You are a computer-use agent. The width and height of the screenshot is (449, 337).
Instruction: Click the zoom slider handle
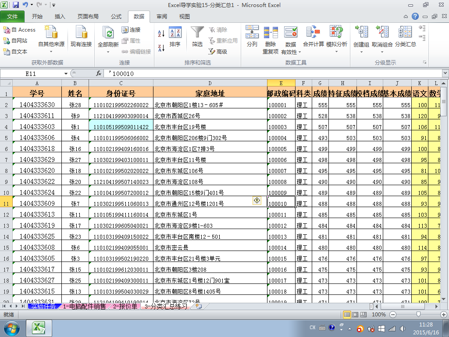click(x=419, y=315)
